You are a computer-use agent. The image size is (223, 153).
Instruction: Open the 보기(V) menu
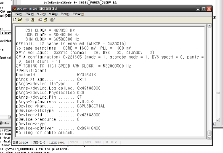click(41, 14)
